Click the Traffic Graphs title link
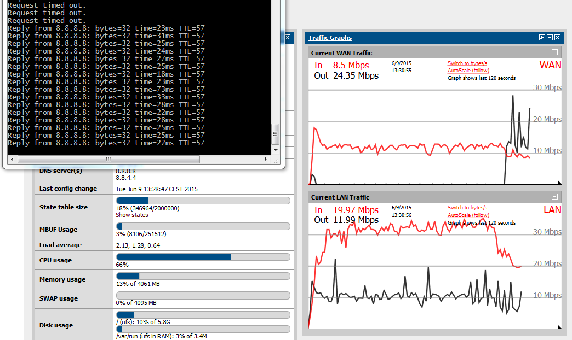 (x=330, y=38)
